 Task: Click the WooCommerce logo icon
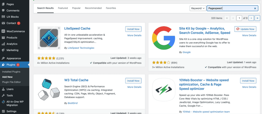[x=3, y=31]
